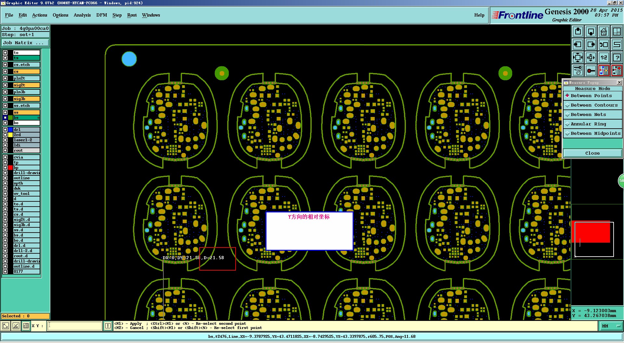Select Between Midpoints measure mode

tap(592, 133)
